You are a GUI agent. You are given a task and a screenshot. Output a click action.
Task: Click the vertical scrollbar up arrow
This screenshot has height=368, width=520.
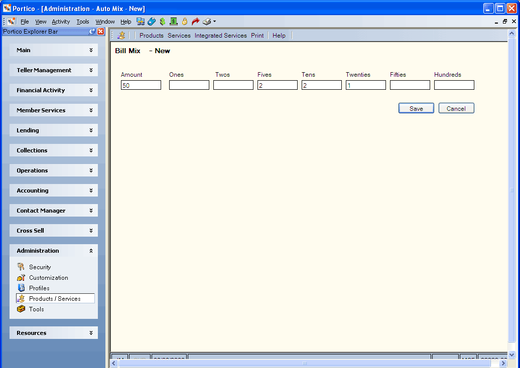pos(511,33)
